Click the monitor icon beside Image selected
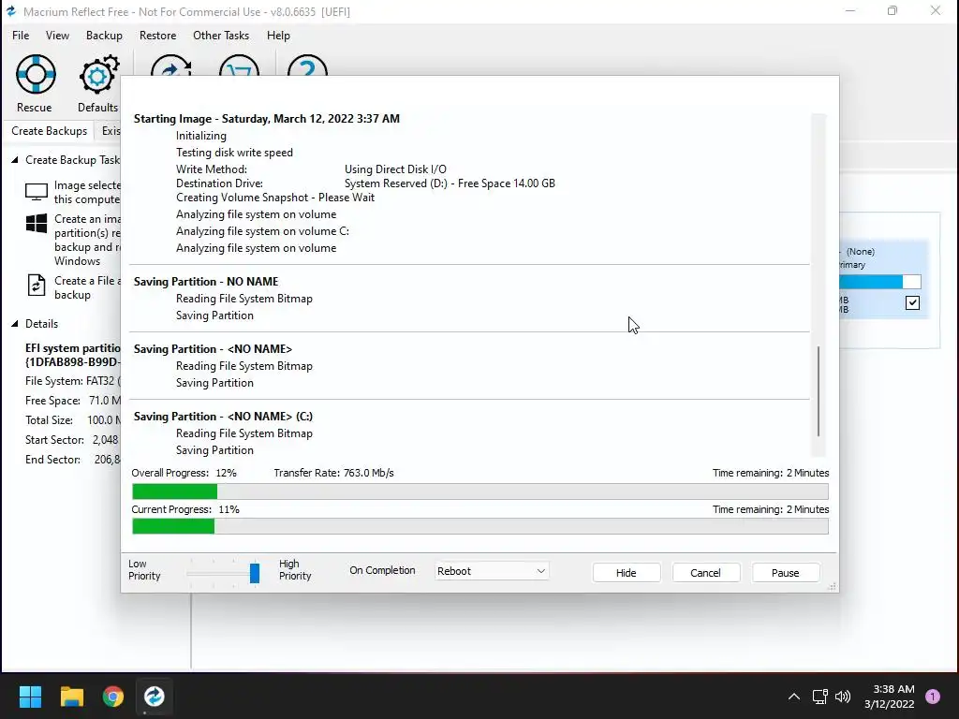This screenshot has height=719, width=959. point(37,192)
